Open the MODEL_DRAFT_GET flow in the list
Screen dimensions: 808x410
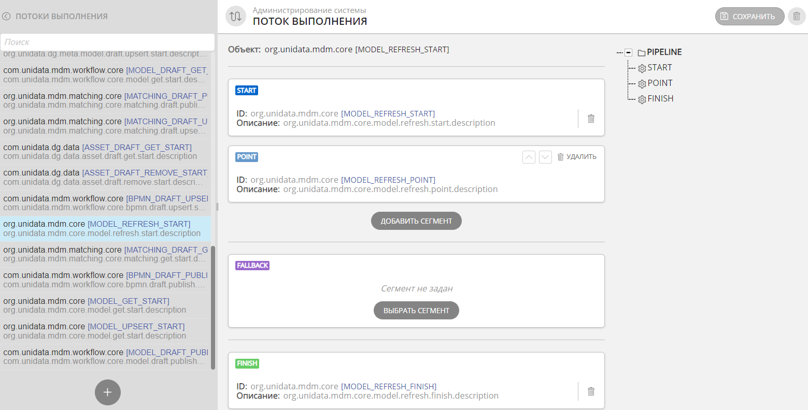106,75
